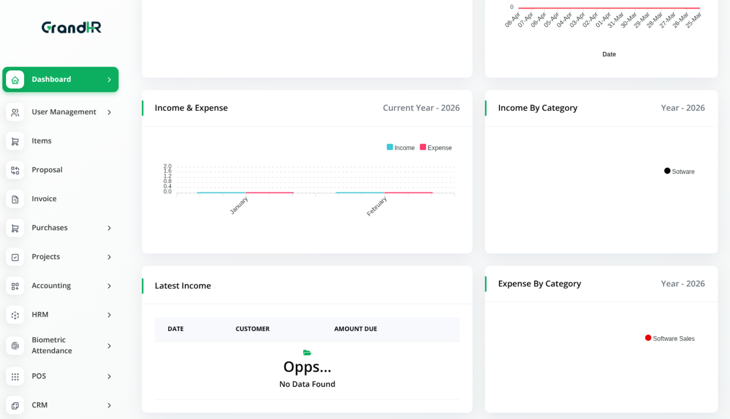The width and height of the screenshot is (730, 419).
Task: Toggle the Sotware legend in Income By Category
Action: 679,171
